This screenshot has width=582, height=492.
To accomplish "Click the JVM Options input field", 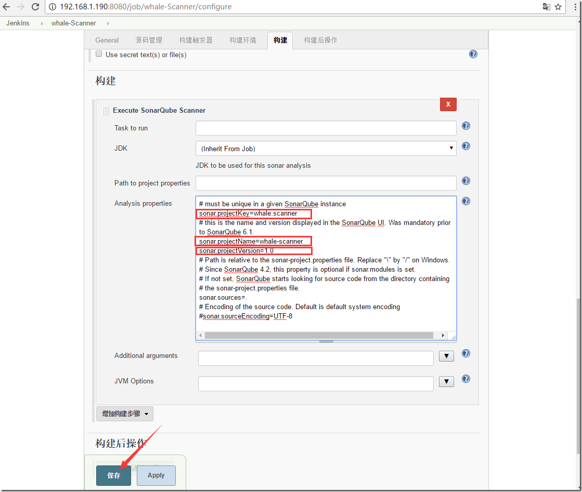I will [316, 383].
